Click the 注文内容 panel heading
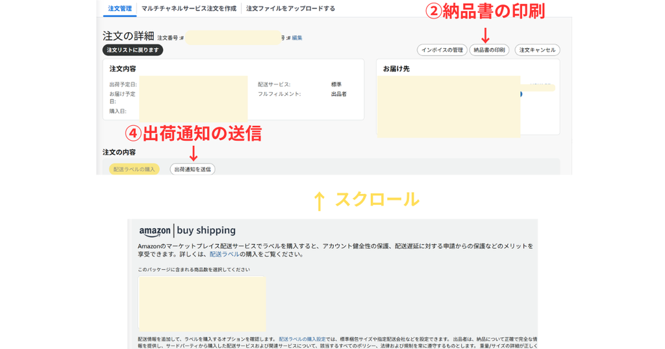The image size is (665, 349). [x=123, y=69]
